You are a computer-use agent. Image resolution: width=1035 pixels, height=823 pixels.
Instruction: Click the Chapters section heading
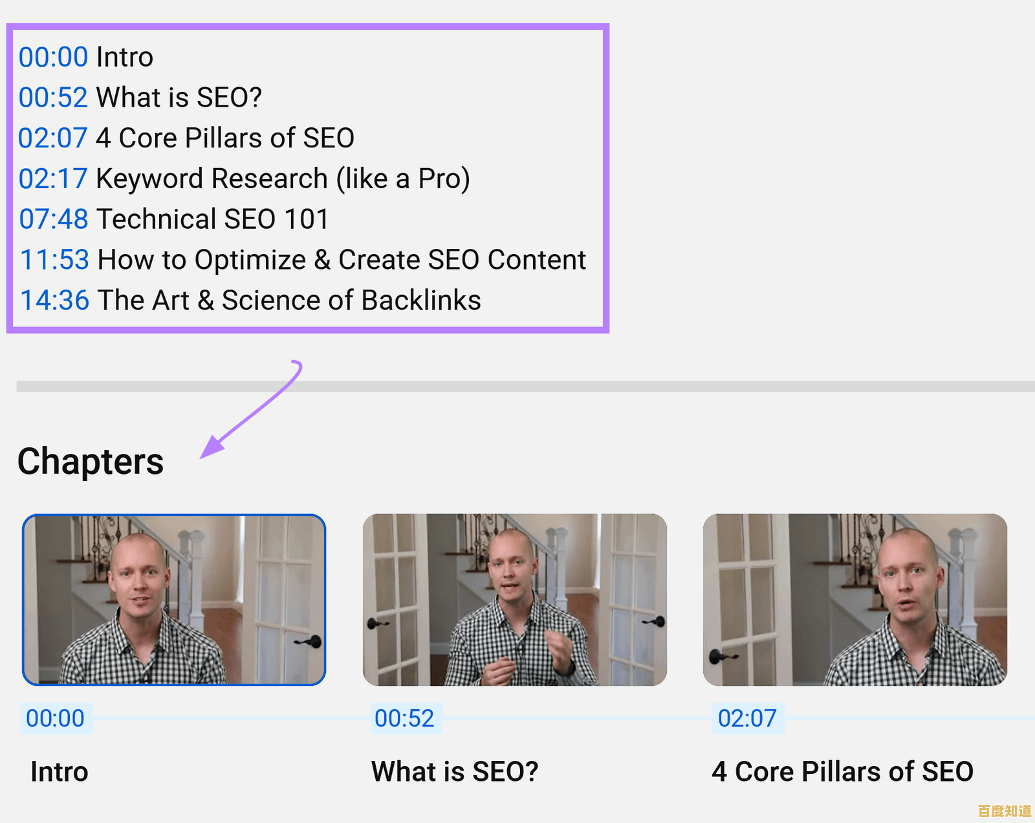click(91, 462)
